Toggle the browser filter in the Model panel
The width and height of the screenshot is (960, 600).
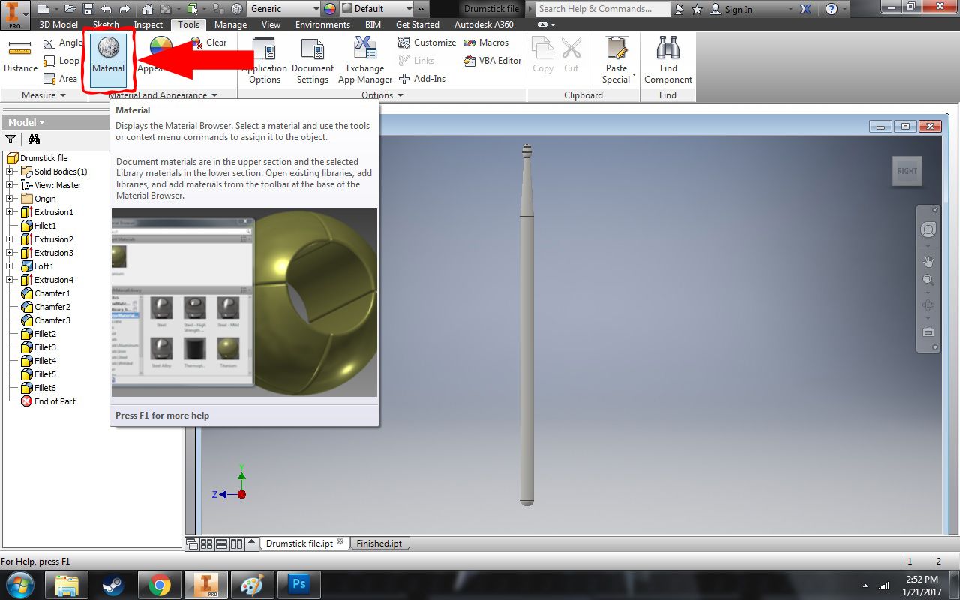coord(11,139)
